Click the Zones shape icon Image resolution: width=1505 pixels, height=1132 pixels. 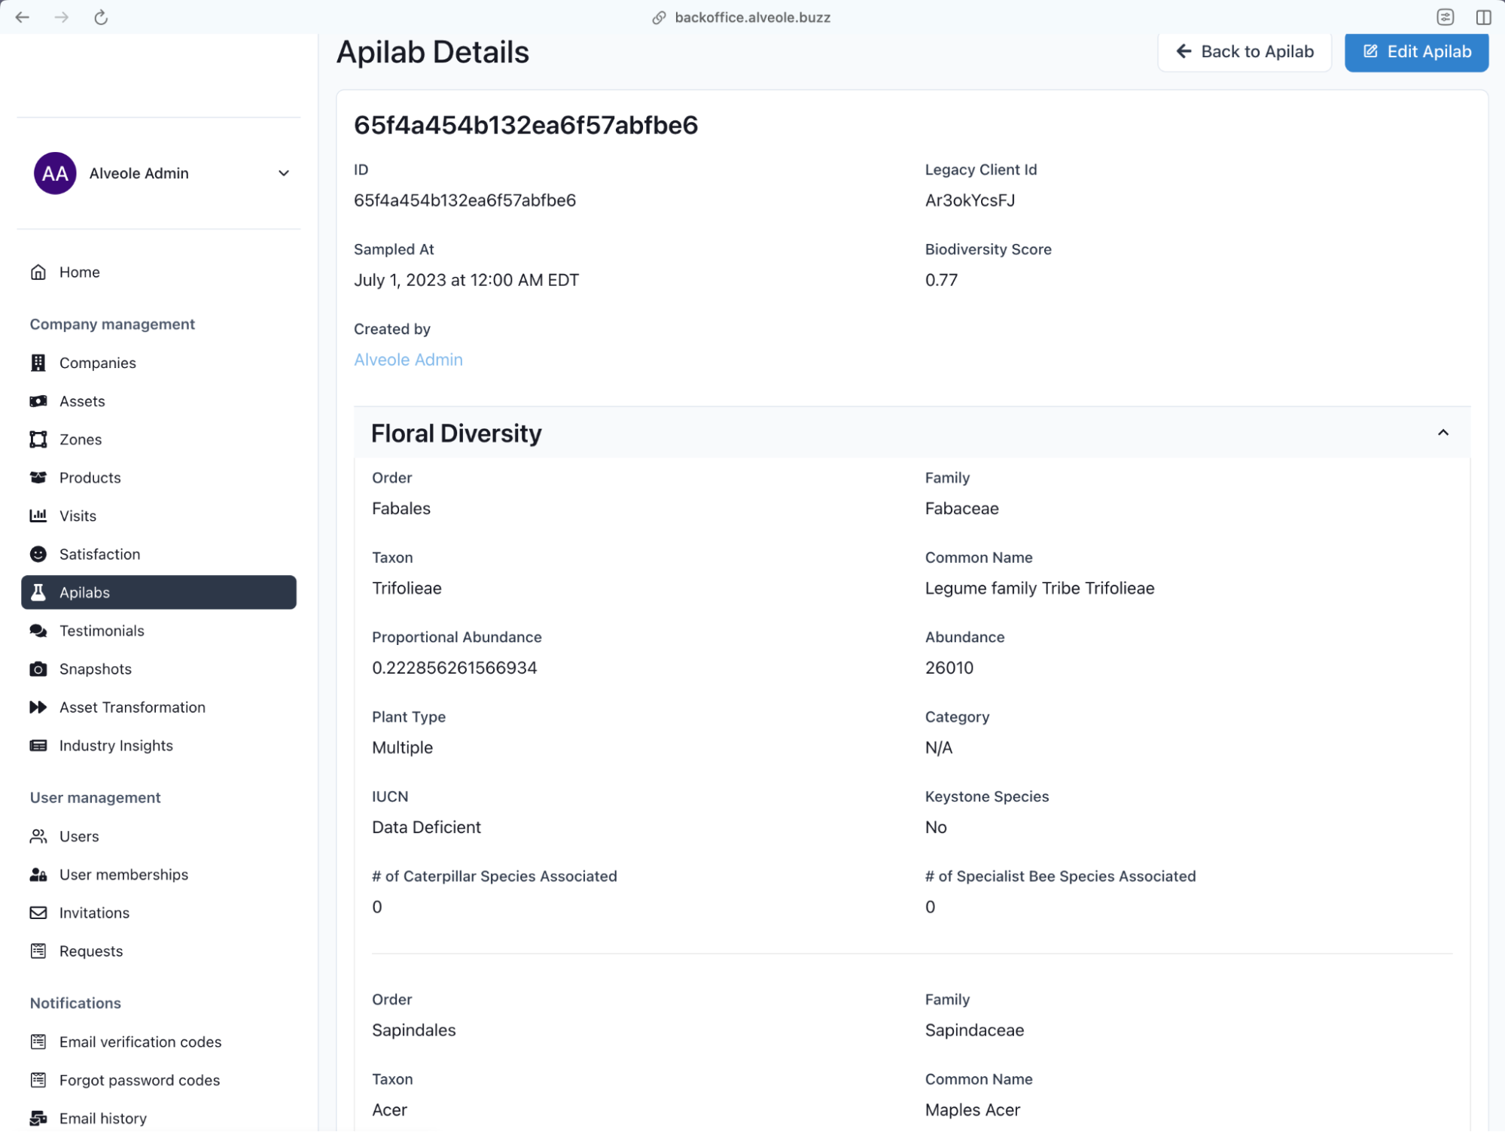click(38, 440)
